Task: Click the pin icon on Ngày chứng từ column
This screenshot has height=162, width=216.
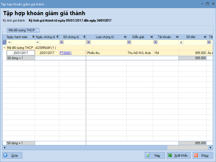Action: tap(57, 37)
